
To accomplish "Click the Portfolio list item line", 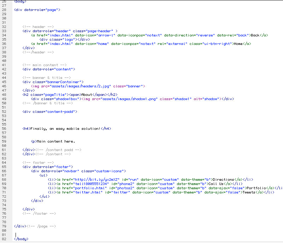I will point(165,188).
